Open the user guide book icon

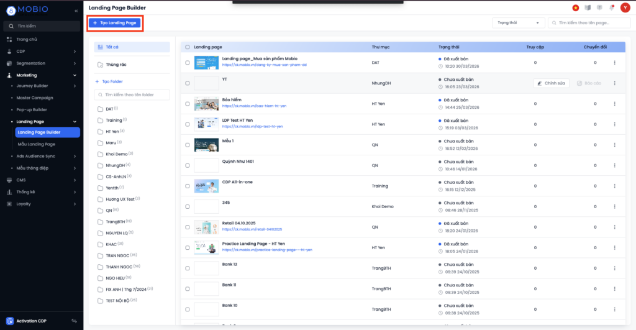[588, 7]
